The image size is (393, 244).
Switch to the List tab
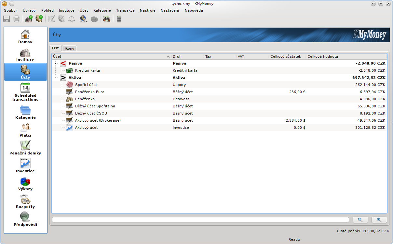point(55,48)
